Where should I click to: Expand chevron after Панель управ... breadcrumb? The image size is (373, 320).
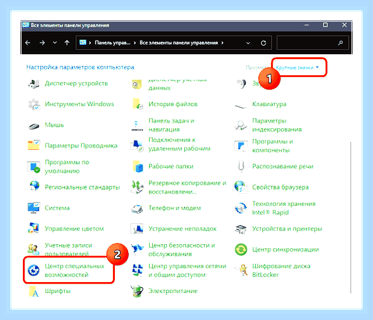(135, 43)
